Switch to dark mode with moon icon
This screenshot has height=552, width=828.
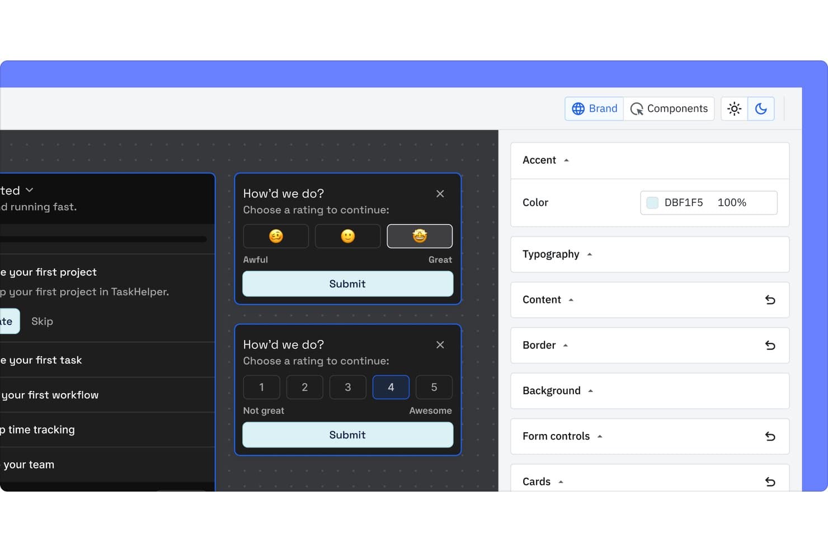(x=761, y=108)
